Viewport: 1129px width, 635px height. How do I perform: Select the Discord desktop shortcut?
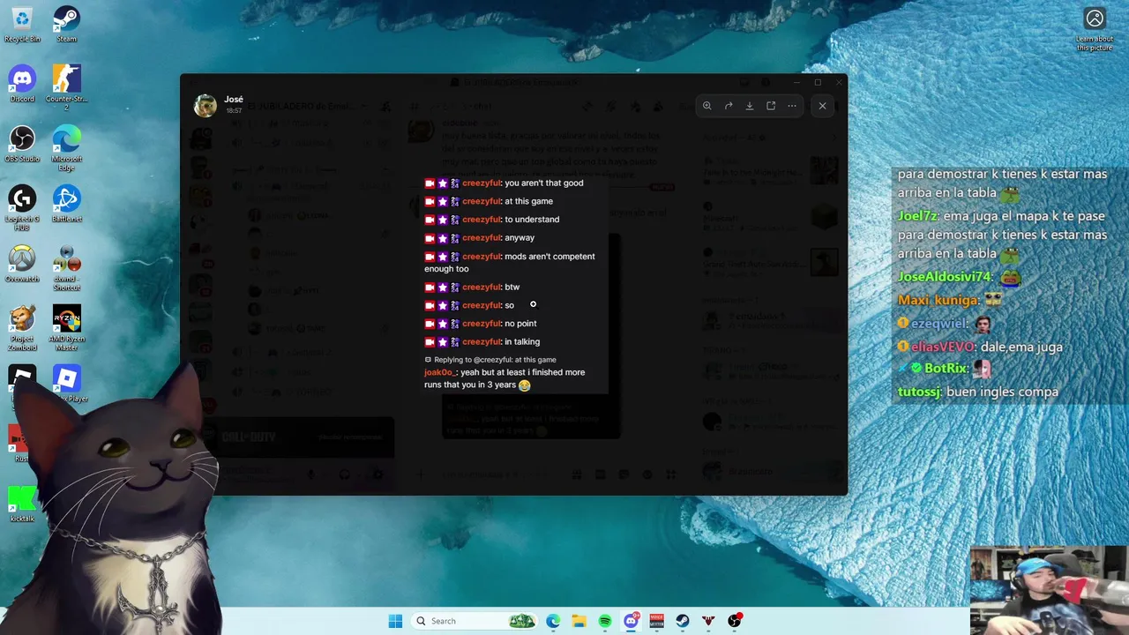pyautogui.click(x=22, y=85)
